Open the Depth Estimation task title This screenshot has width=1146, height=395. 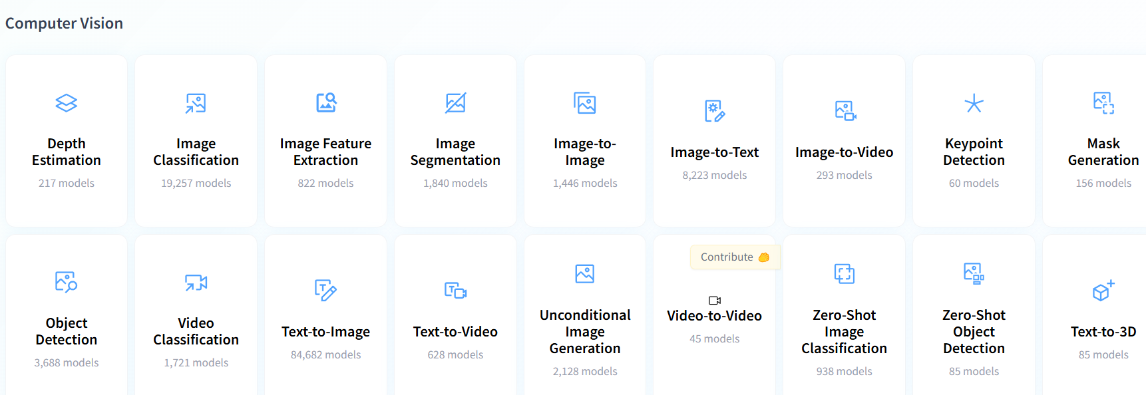67,152
